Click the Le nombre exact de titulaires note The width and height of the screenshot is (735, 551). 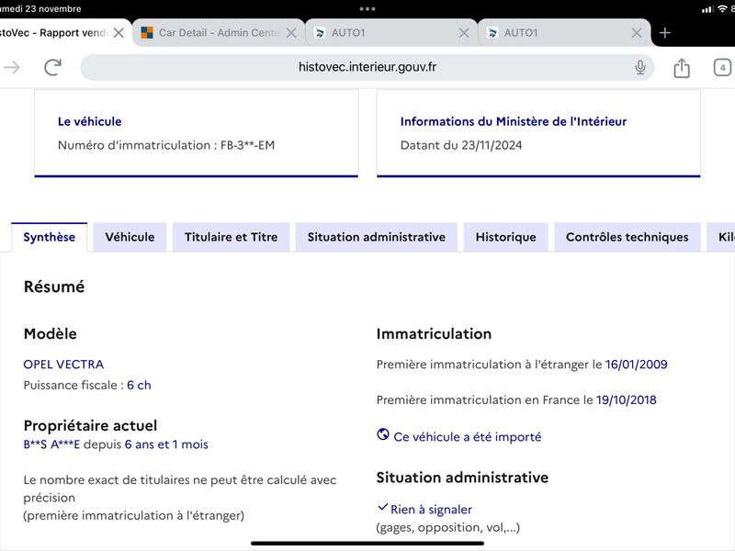(180, 498)
